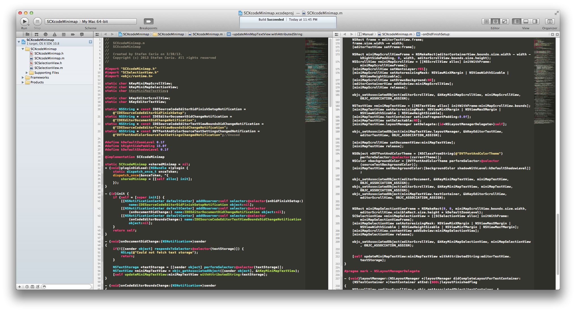Click the Build Succeeded status display
The height and width of the screenshot is (312, 576).
click(288, 22)
